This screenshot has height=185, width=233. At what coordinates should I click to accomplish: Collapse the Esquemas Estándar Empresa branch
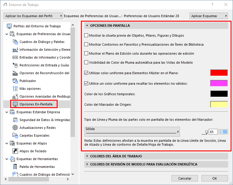tap(7, 112)
